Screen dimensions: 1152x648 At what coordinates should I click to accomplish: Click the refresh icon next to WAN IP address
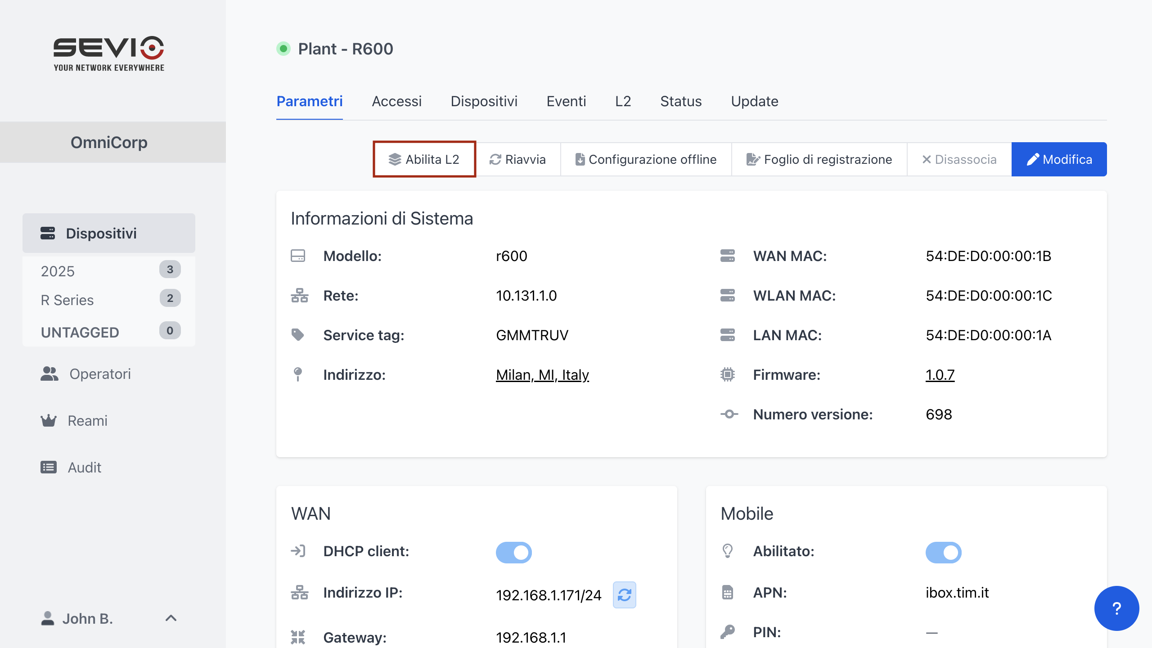624,595
